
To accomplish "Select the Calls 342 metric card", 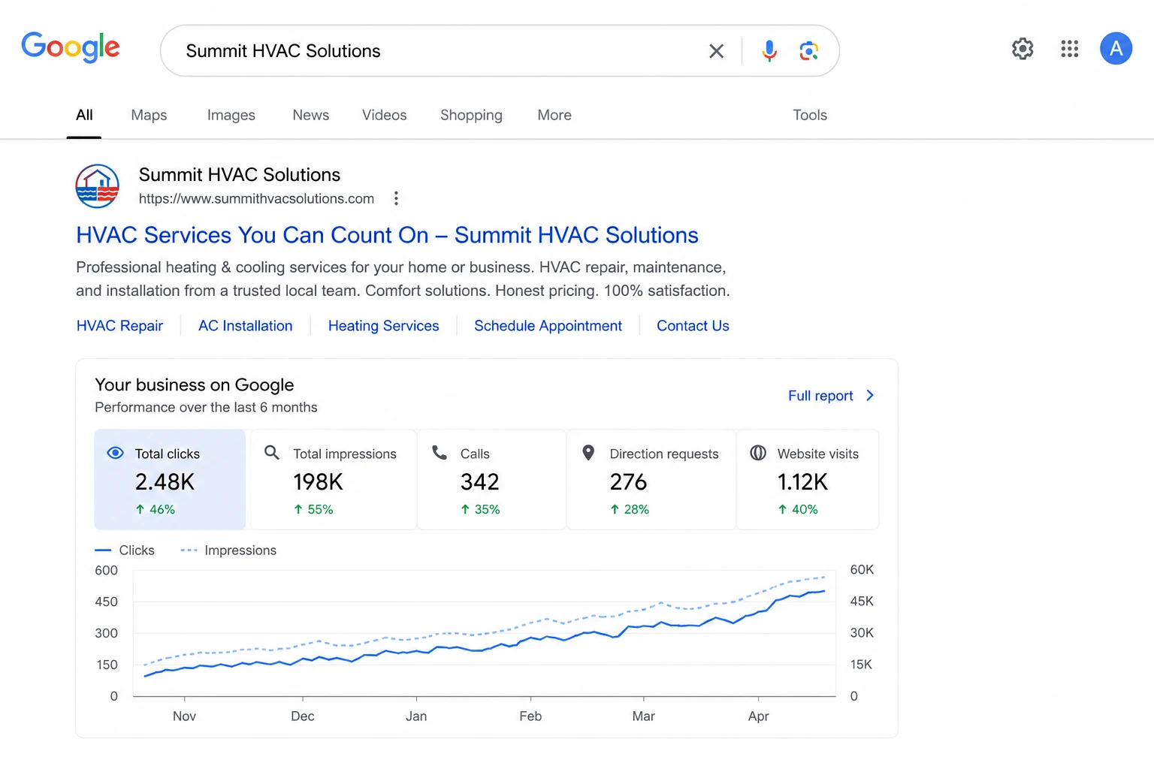I will tap(491, 479).
